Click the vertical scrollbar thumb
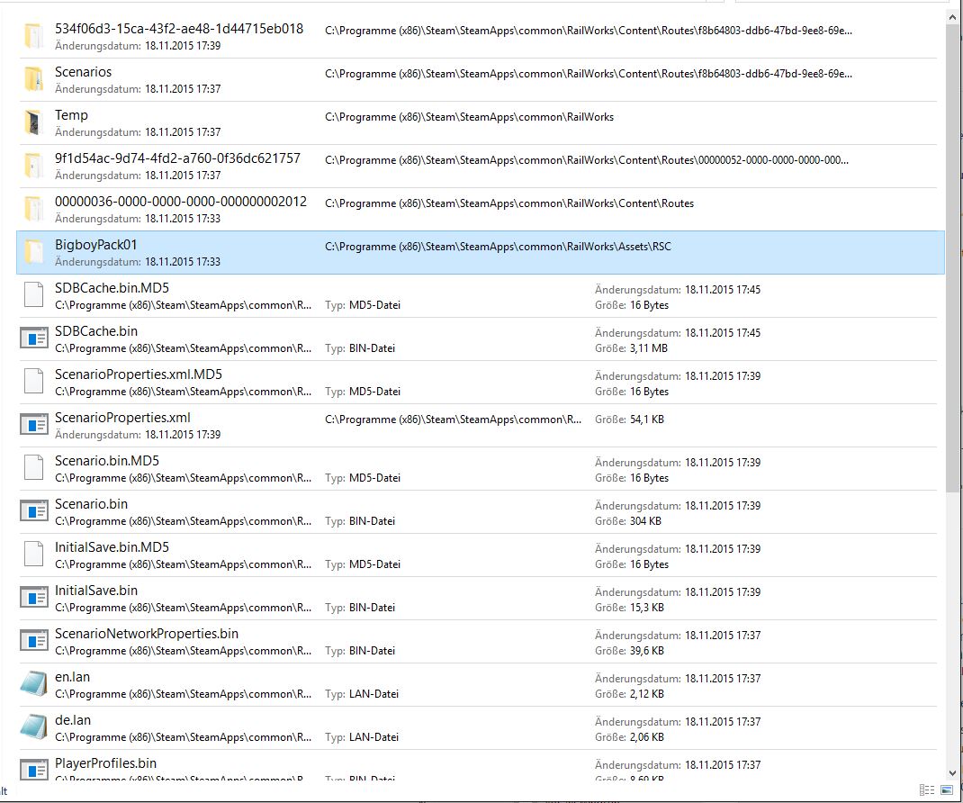963x803 pixels. click(x=952, y=258)
